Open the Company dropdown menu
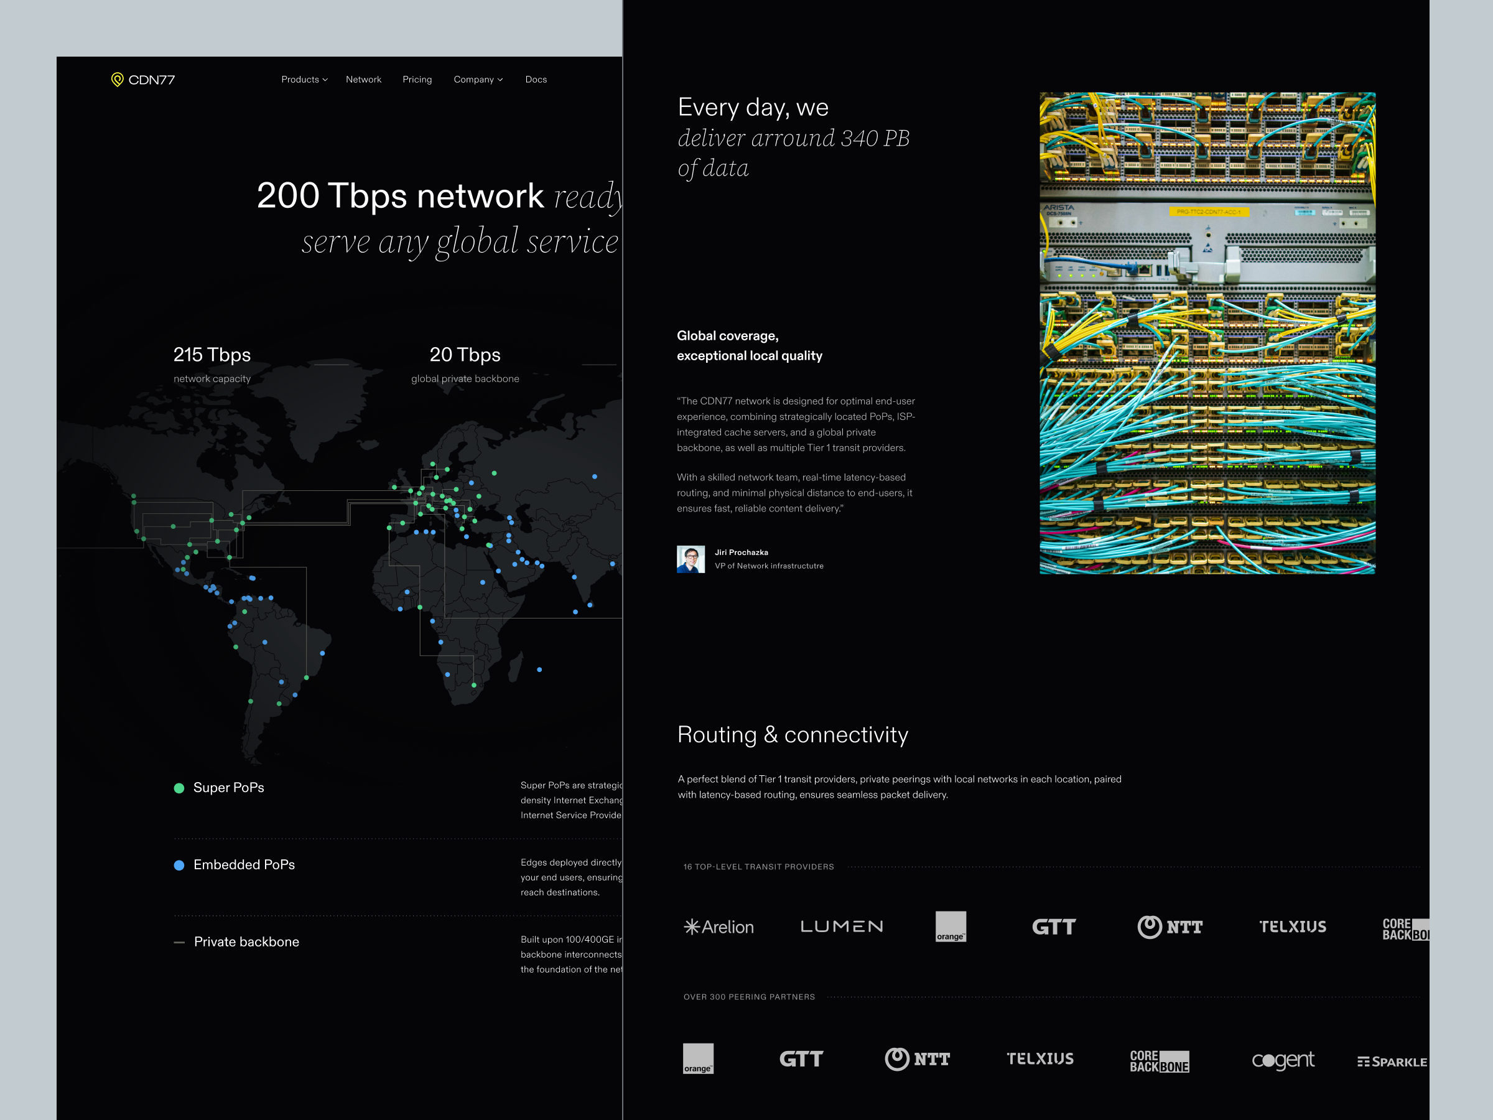This screenshot has width=1493, height=1120. pos(478,80)
